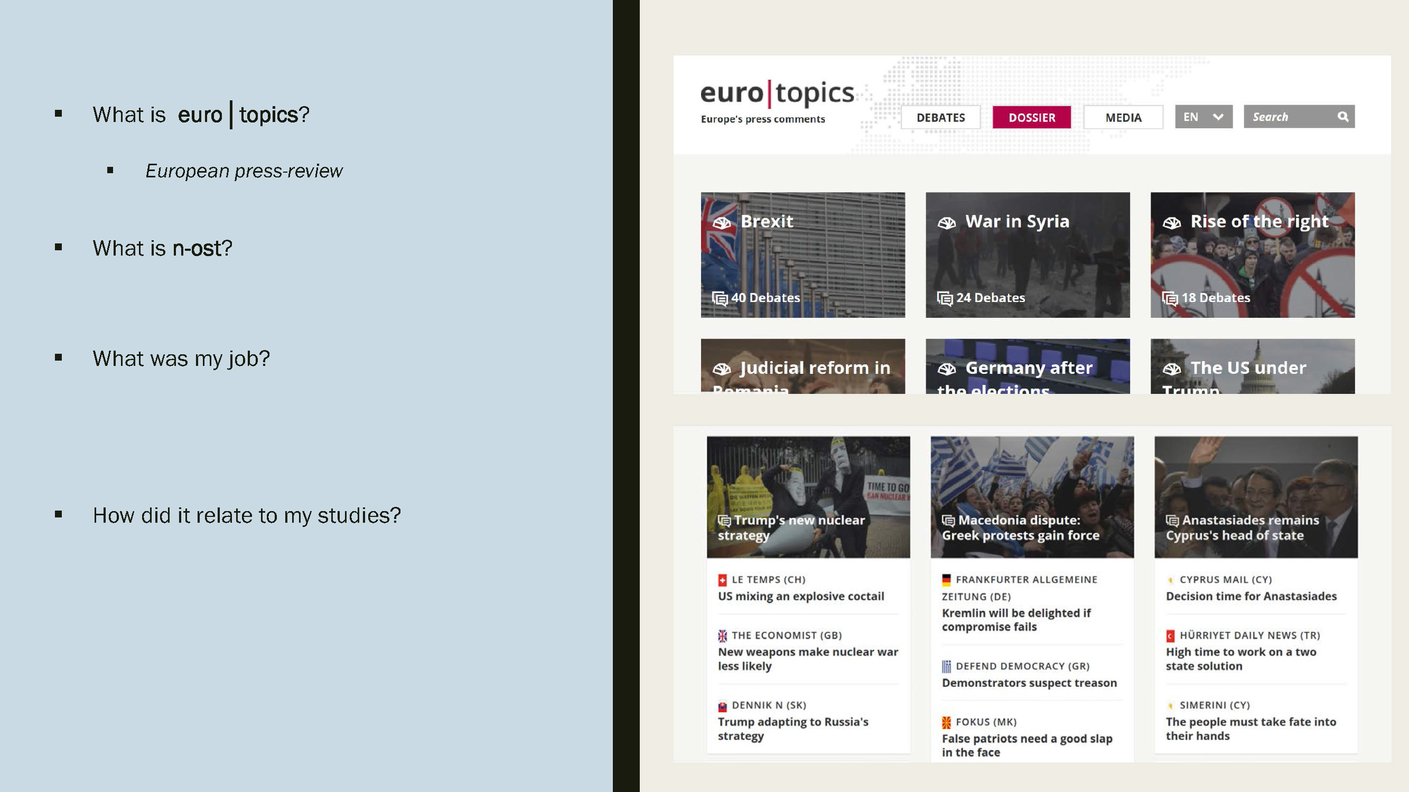Click the Greek flag by Defend Democracy

946,667
